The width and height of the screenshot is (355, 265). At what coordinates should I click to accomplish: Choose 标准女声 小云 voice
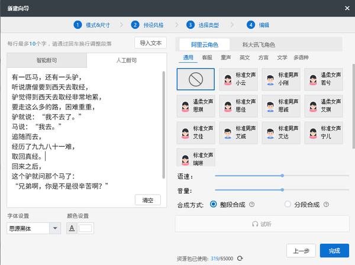click(238, 79)
